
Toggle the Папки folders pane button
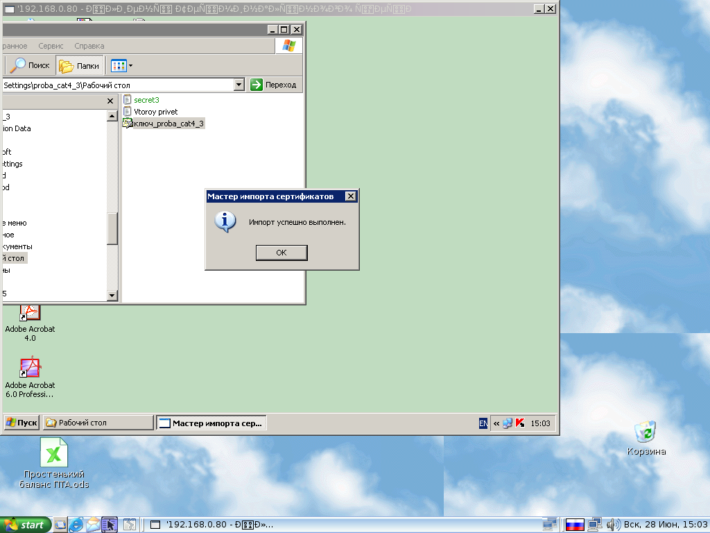(80, 66)
